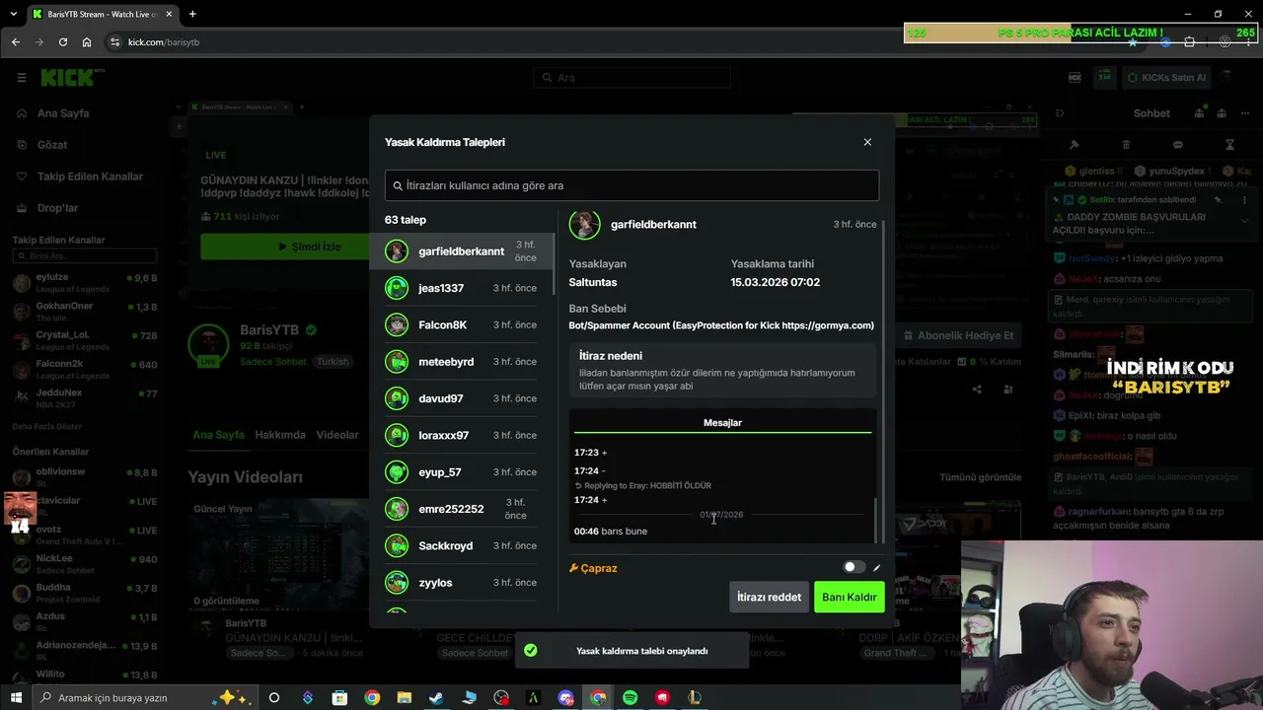The image size is (1263, 710).
Task: Select meteebyrd's request row
Action: [x=462, y=362]
